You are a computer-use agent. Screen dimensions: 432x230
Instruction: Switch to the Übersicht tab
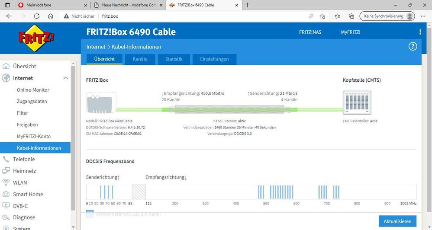(104, 59)
